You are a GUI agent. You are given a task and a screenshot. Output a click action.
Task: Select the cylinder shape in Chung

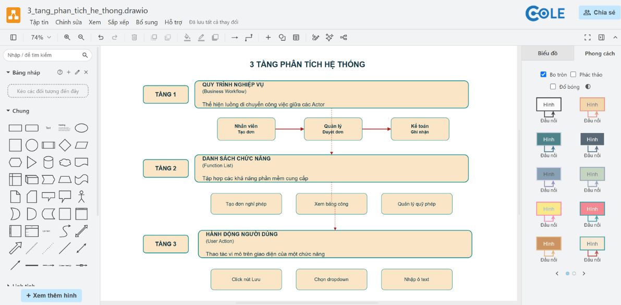point(48,162)
